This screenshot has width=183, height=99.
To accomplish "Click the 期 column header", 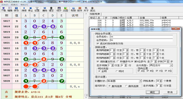I will tap(7, 15).
